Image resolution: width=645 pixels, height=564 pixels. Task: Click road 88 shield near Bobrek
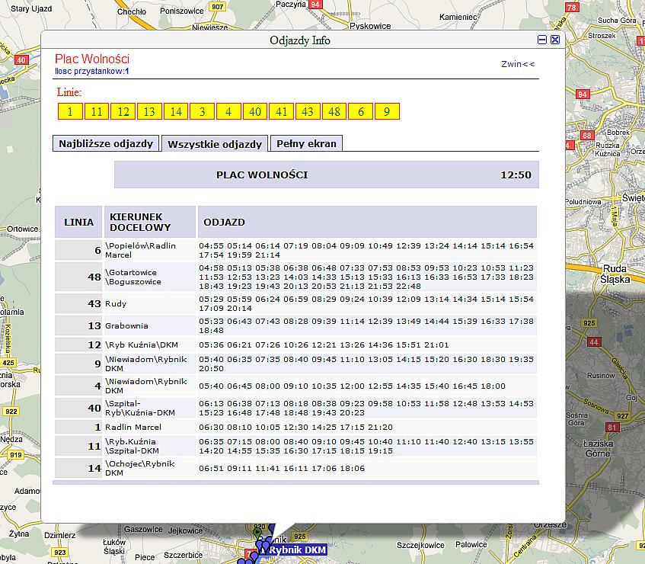(x=587, y=136)
